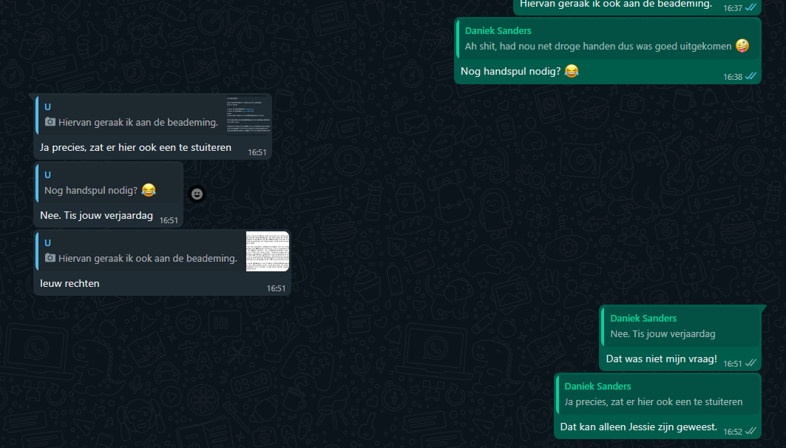
Task: Open dark thumbnail above "Ja precies" incoming message
Action: [x=248, y=115]
